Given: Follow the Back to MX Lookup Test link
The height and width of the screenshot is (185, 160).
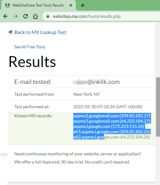Looking at the screenshot, I should coord(40,32).
